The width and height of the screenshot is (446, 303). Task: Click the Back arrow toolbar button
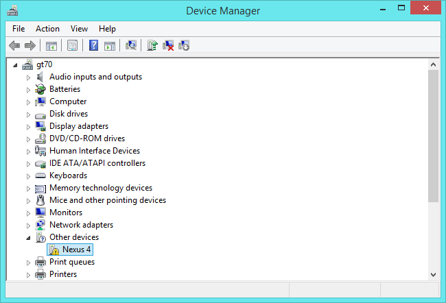tap(14, 46)
